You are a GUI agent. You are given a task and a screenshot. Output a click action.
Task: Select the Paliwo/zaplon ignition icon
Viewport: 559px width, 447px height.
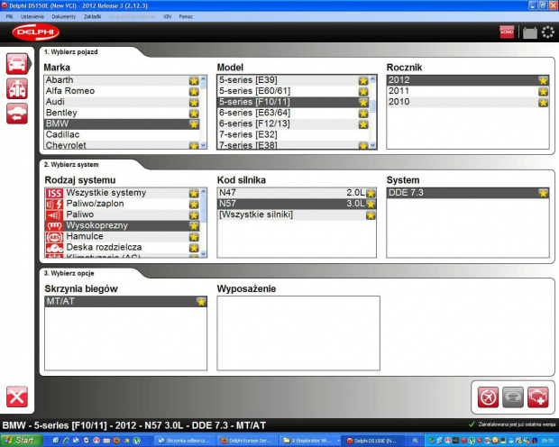pyautogui.click(x=54, y=205)
